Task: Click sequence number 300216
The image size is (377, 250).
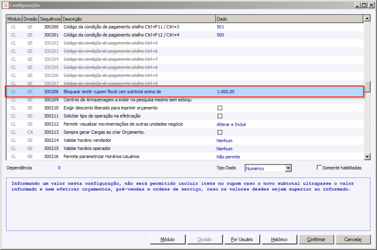Action: tap(51, 156)
